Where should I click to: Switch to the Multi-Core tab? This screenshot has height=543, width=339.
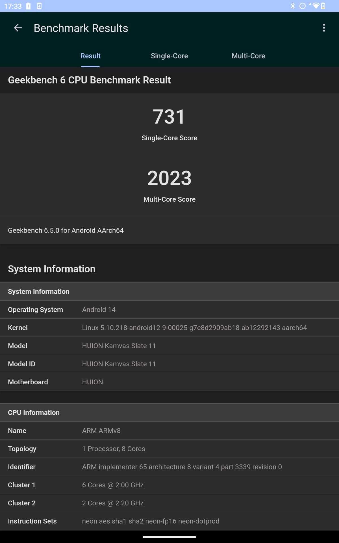tap(248, 56)
